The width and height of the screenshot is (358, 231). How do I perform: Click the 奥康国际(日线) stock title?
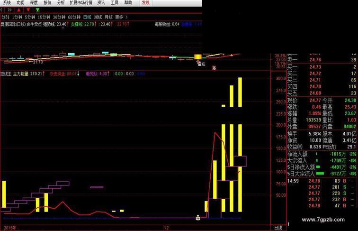(x=13, y=24)
